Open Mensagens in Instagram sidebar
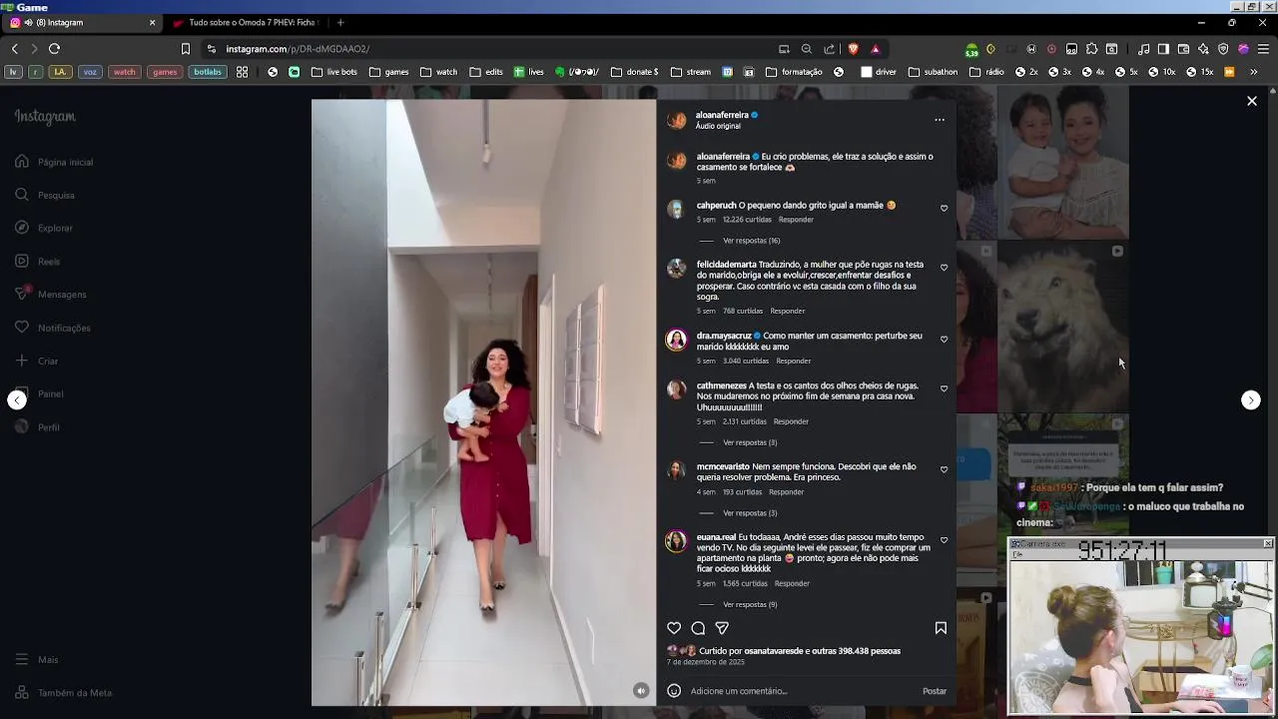Screen dimensions: 1278x719 click(51, 295)
